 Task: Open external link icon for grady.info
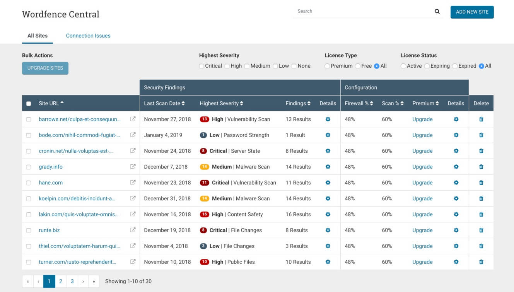133,167
